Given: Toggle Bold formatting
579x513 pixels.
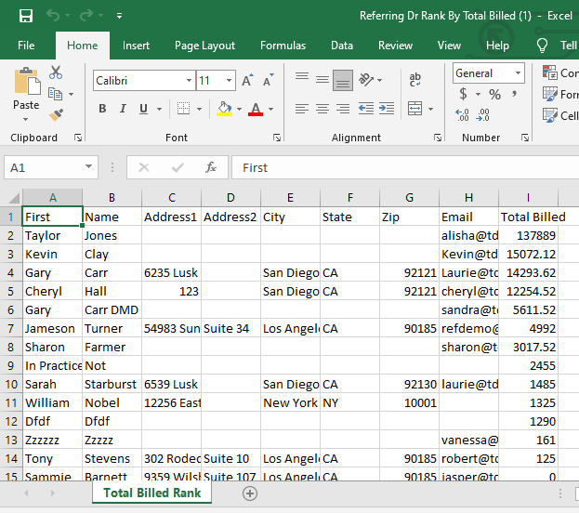Looking at the screenshot, I should pos(102,109).
